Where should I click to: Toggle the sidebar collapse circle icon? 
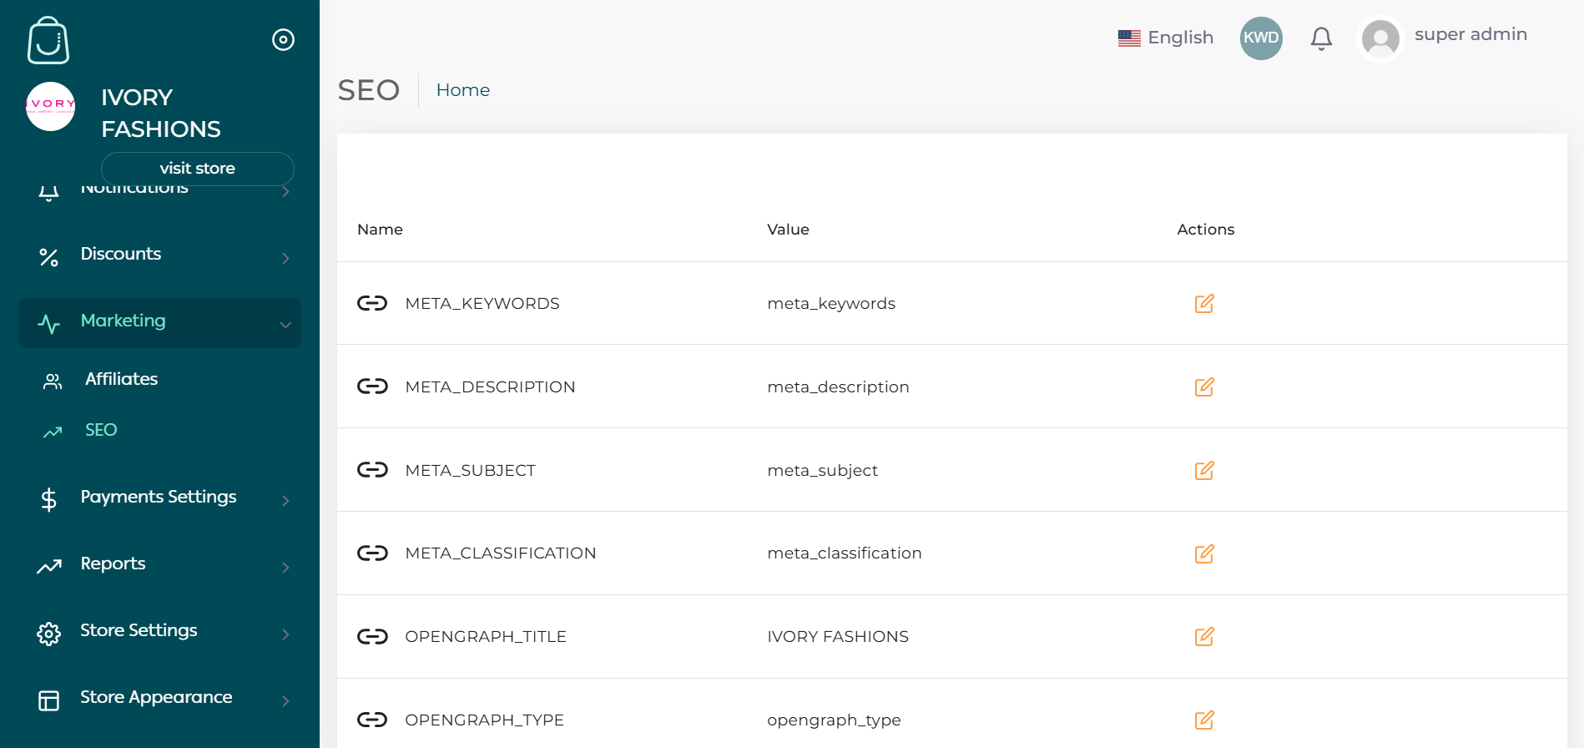pyautogui.click(x=283, y=39)
